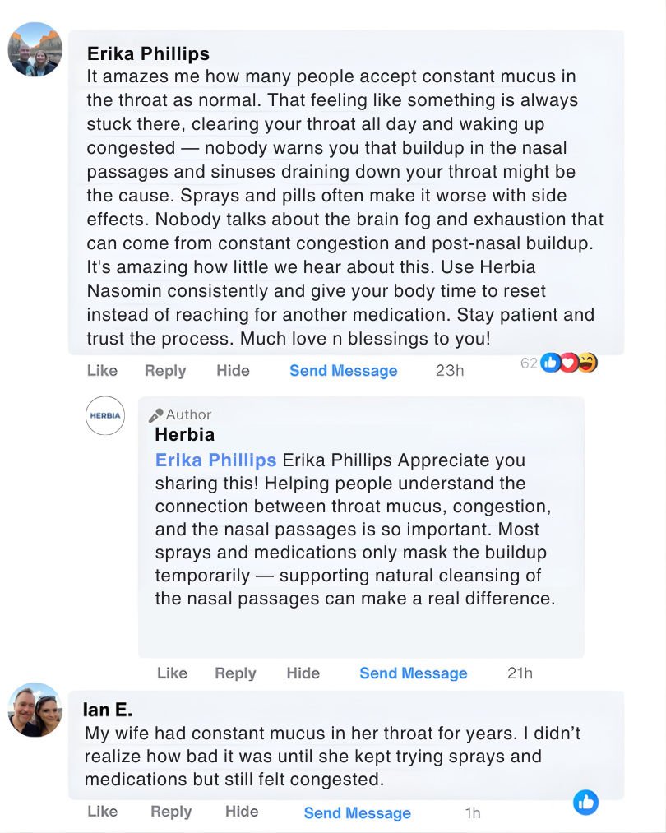Open the Herbia page logo avatar
Screen dimensions: 666x833
(104, 415)
